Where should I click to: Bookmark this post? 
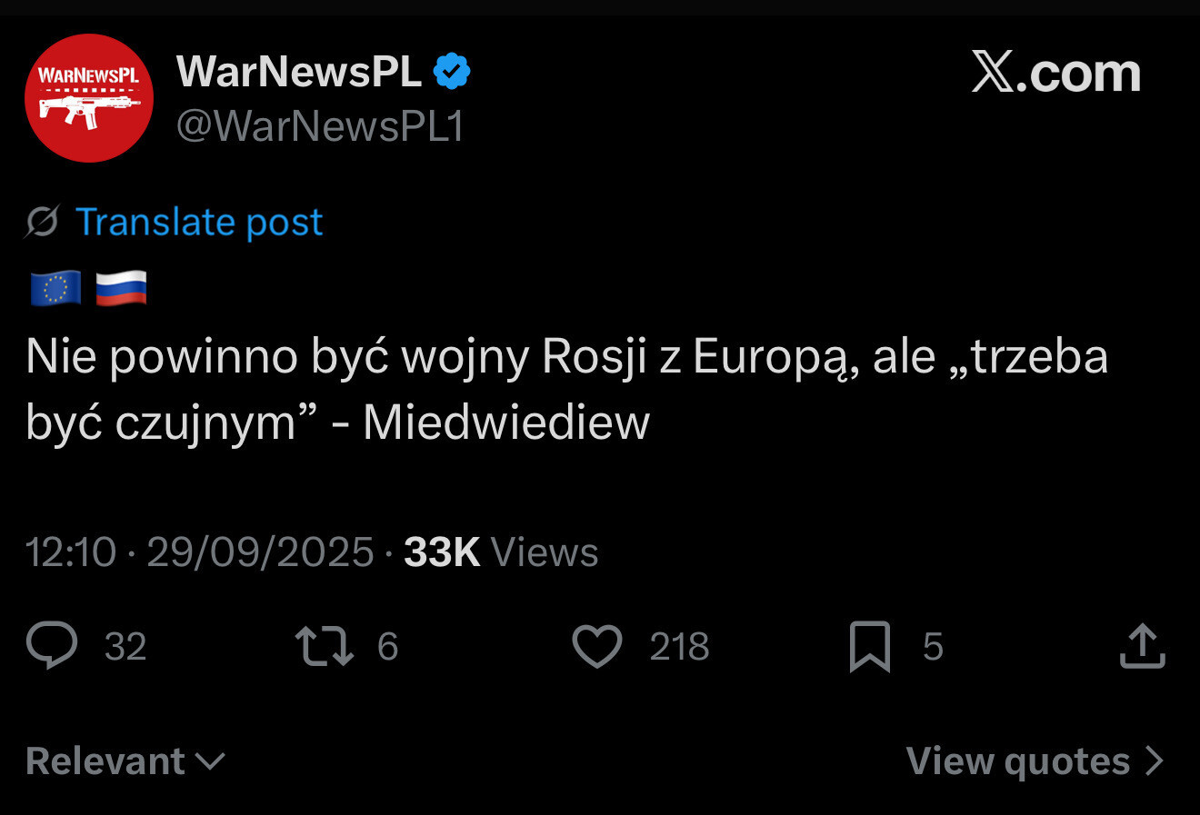click(x=869, y=646)
